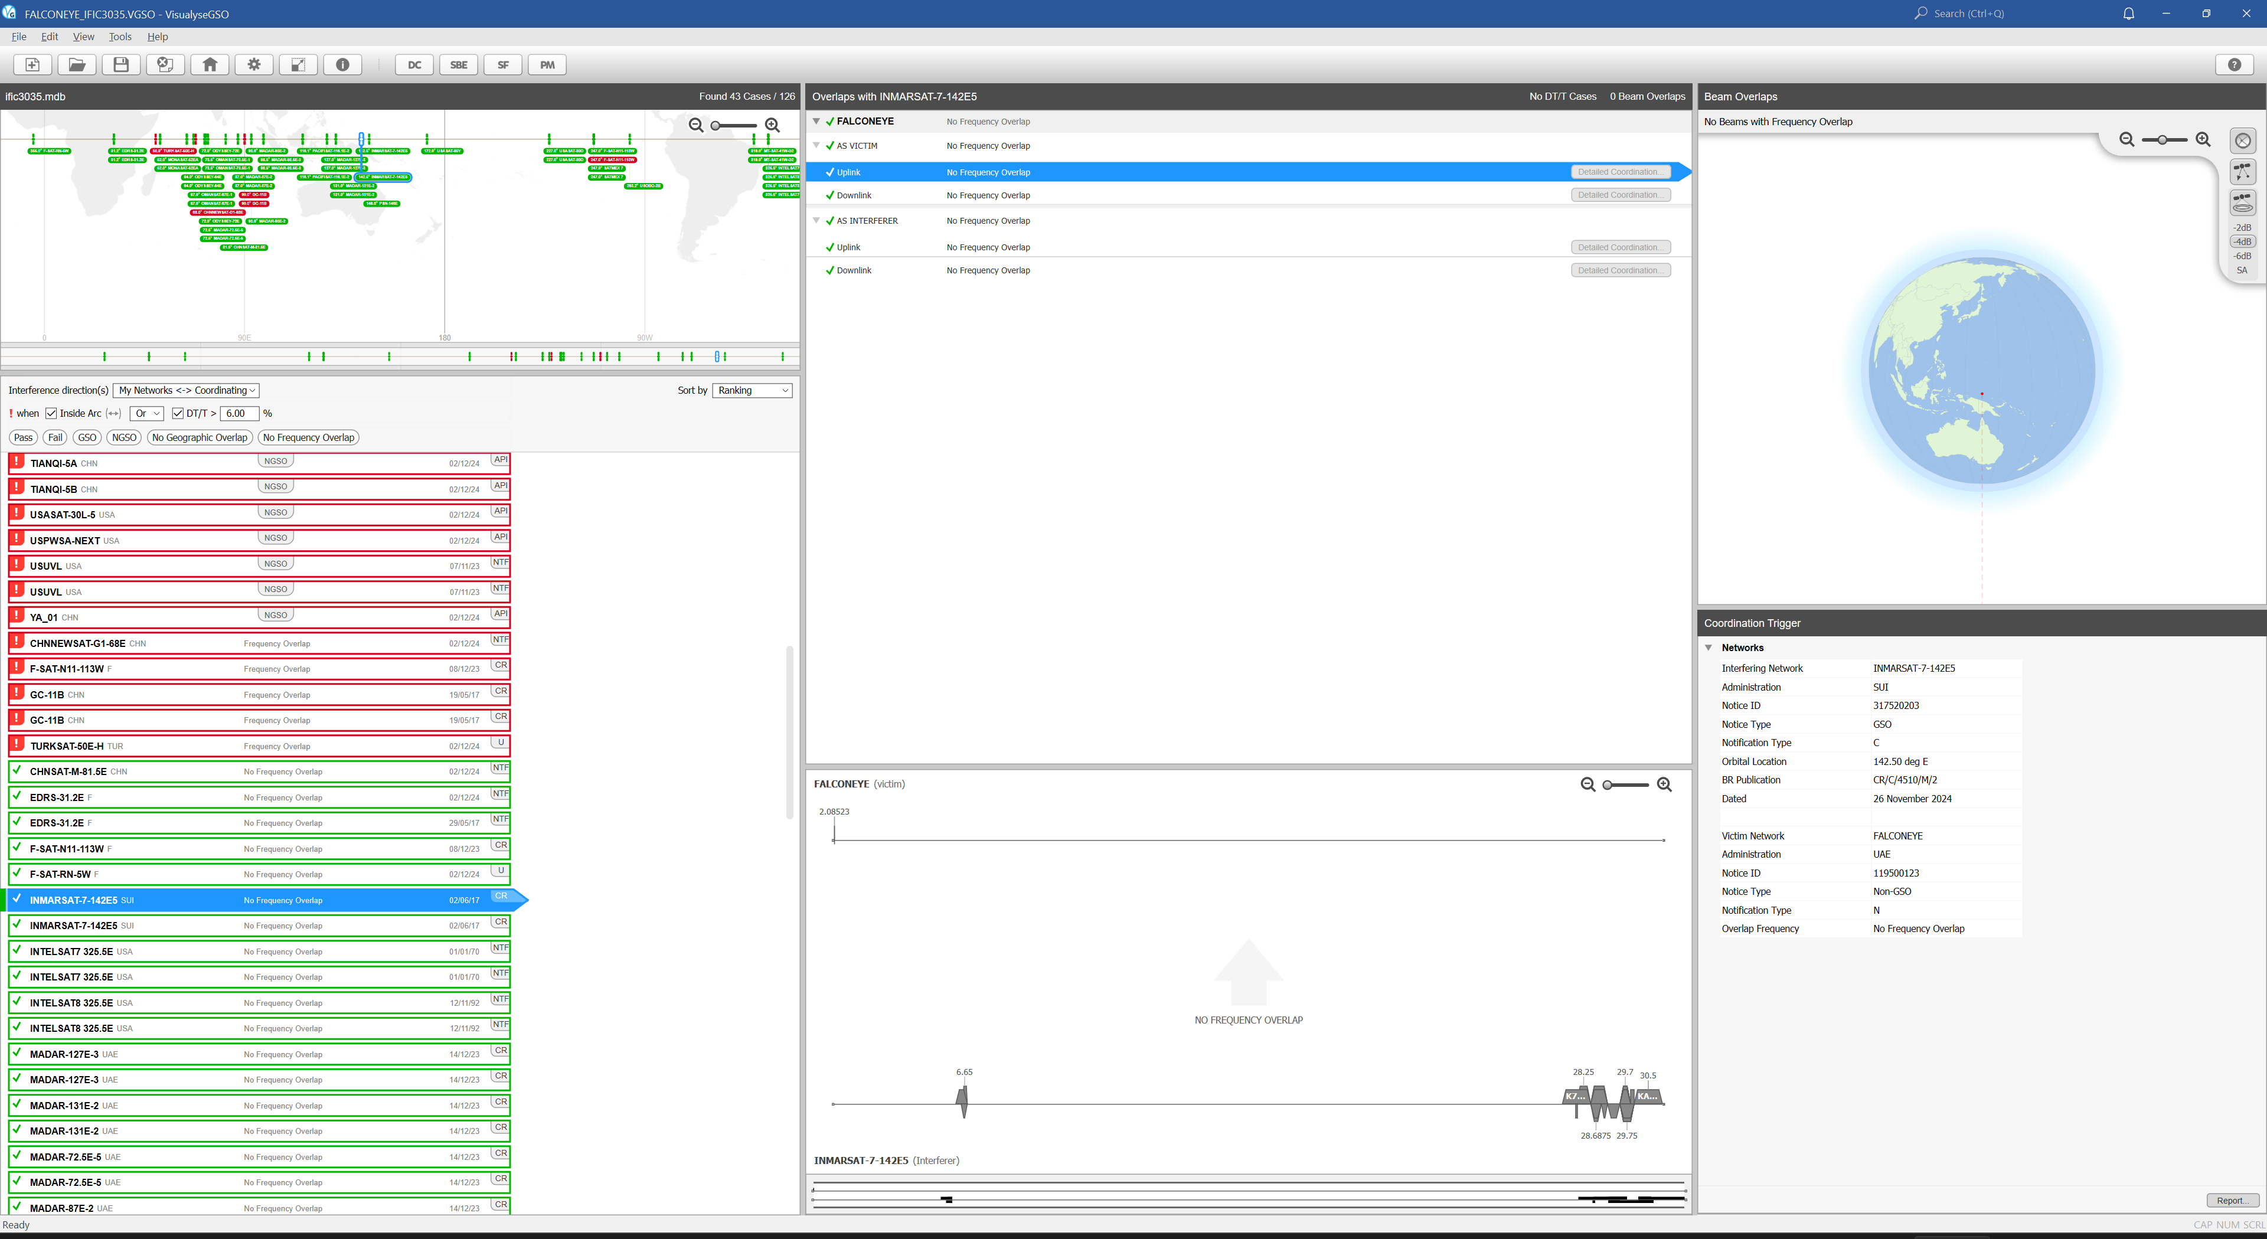Click the globe view mode icon
Screen dimensions: 2267x1239
(2243, 140)
